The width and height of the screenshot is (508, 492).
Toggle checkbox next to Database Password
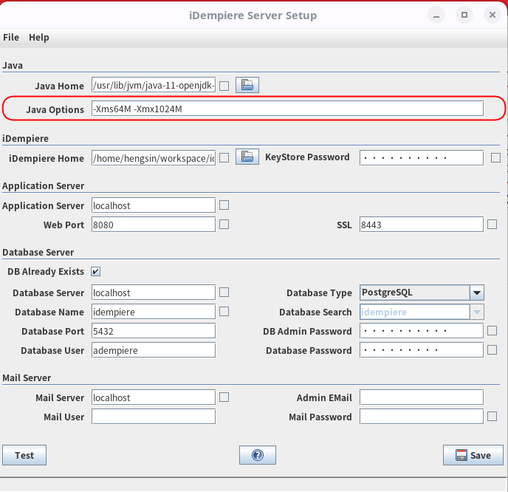coord(492,349)
